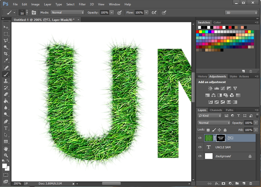261x187 pixels.
Task: Switch to the Channels tab
Action: (x=216, y=110)
